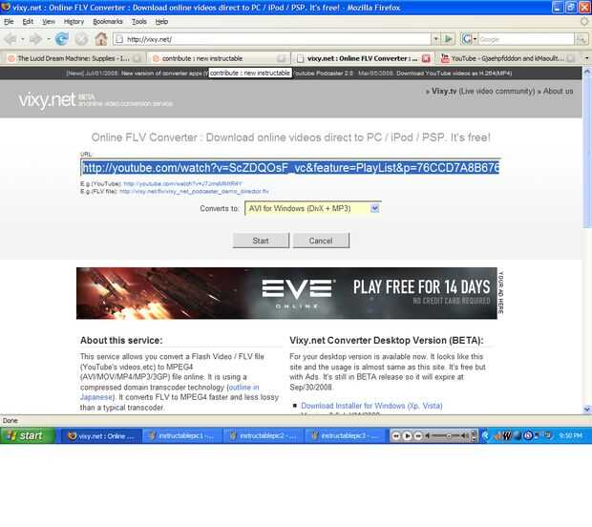Screen dimensions: 592x527
Task: Open the View menu
Action: coord(49,22)
